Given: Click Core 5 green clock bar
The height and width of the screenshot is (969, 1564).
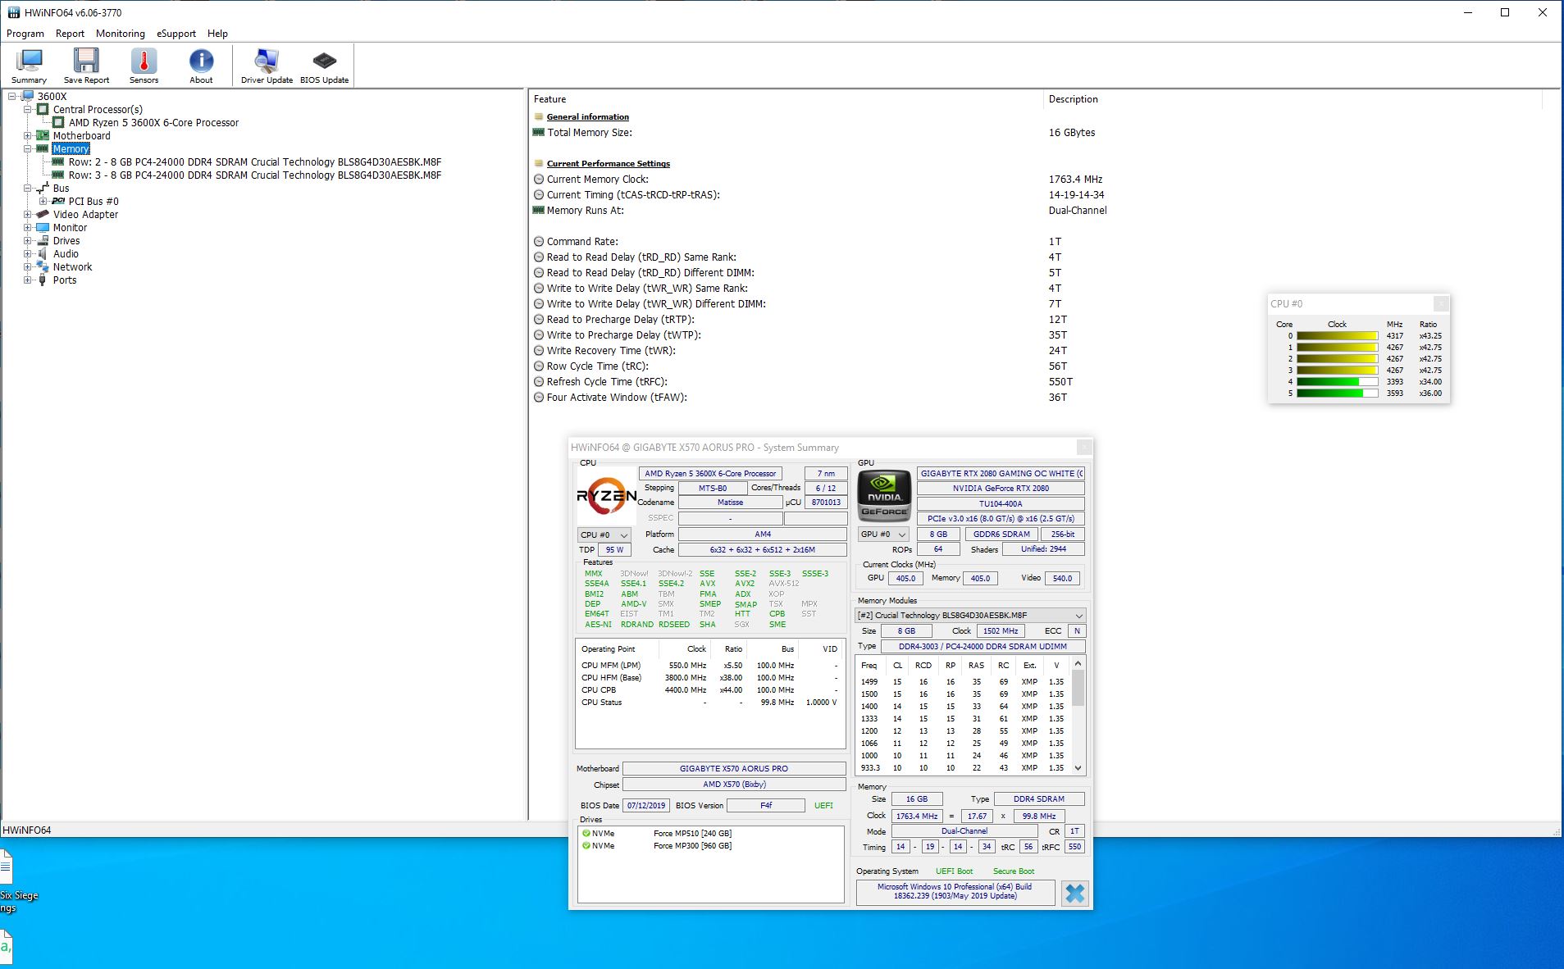Looking at the screenshot, I should (x=1337, y=394).
